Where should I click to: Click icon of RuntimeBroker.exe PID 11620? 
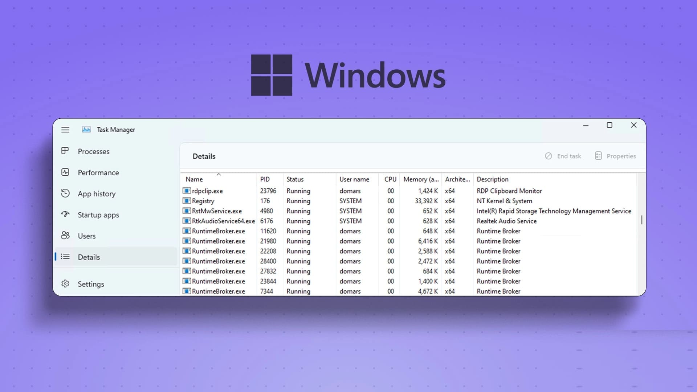pyautogui.click(x=187, y=231)
